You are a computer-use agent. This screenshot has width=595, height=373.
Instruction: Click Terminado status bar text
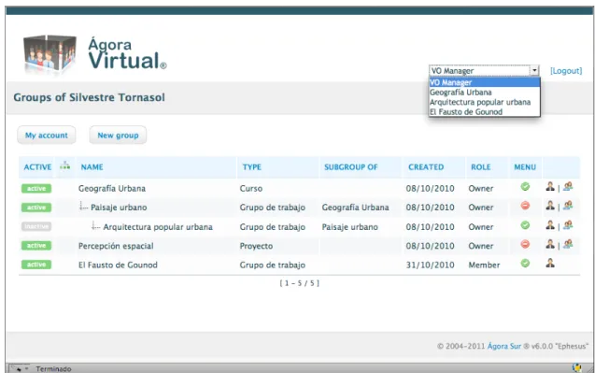pos(53,369)
